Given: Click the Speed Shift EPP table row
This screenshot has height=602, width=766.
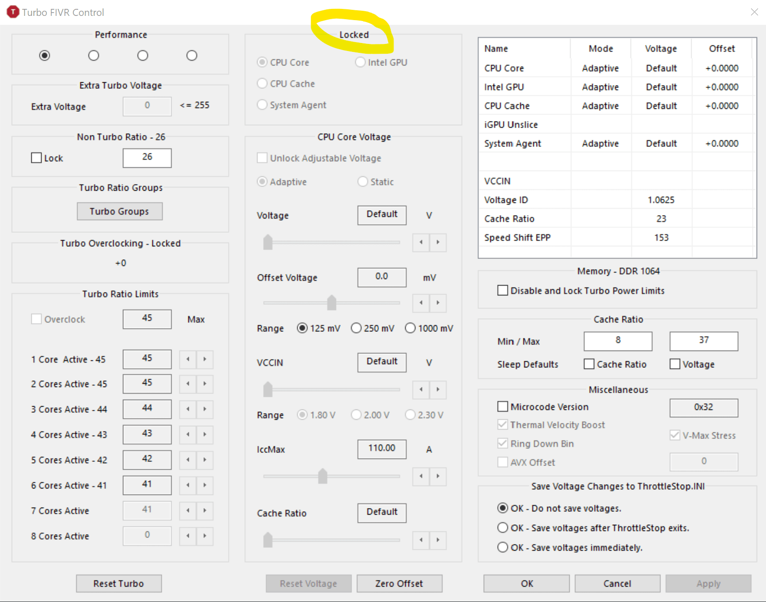Looking at the screenshot, I should coord(616,237).
